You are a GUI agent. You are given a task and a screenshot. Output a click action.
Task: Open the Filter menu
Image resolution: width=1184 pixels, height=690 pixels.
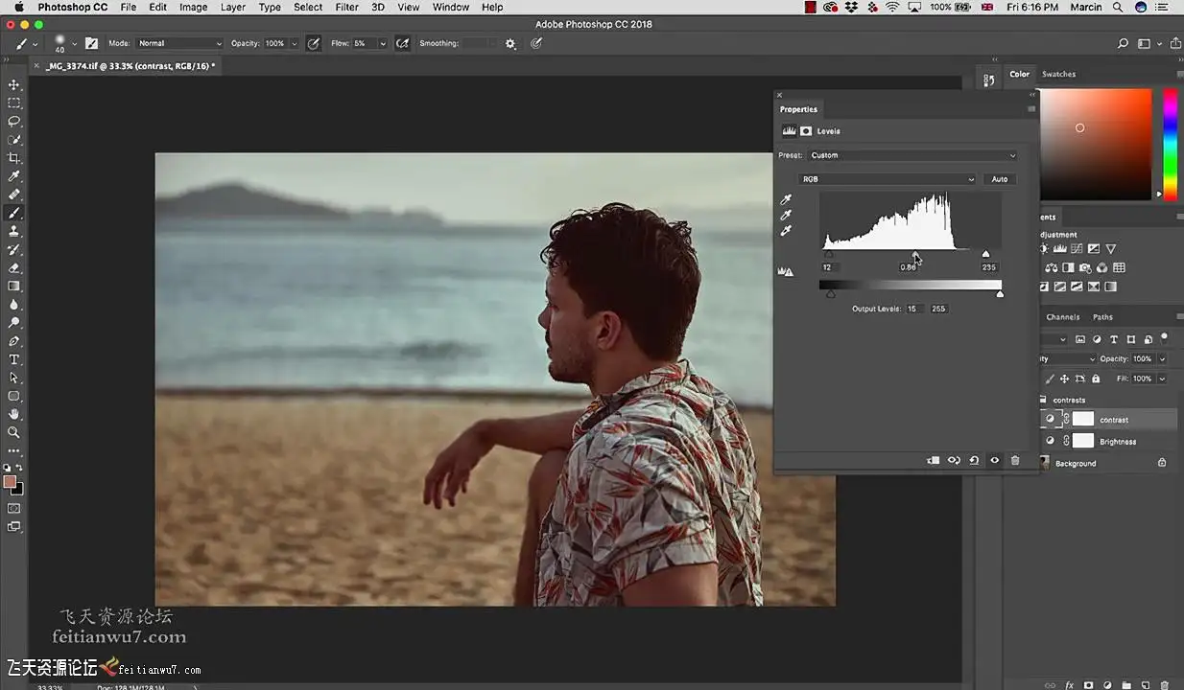[346, 7]
